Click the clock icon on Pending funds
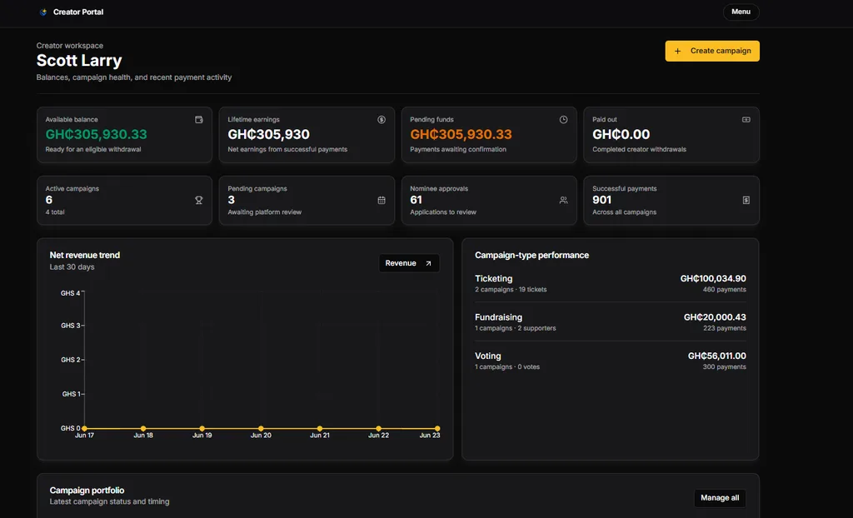Viewport: 853px width, 518px height. pyautogui.click(x=563, y=120)
